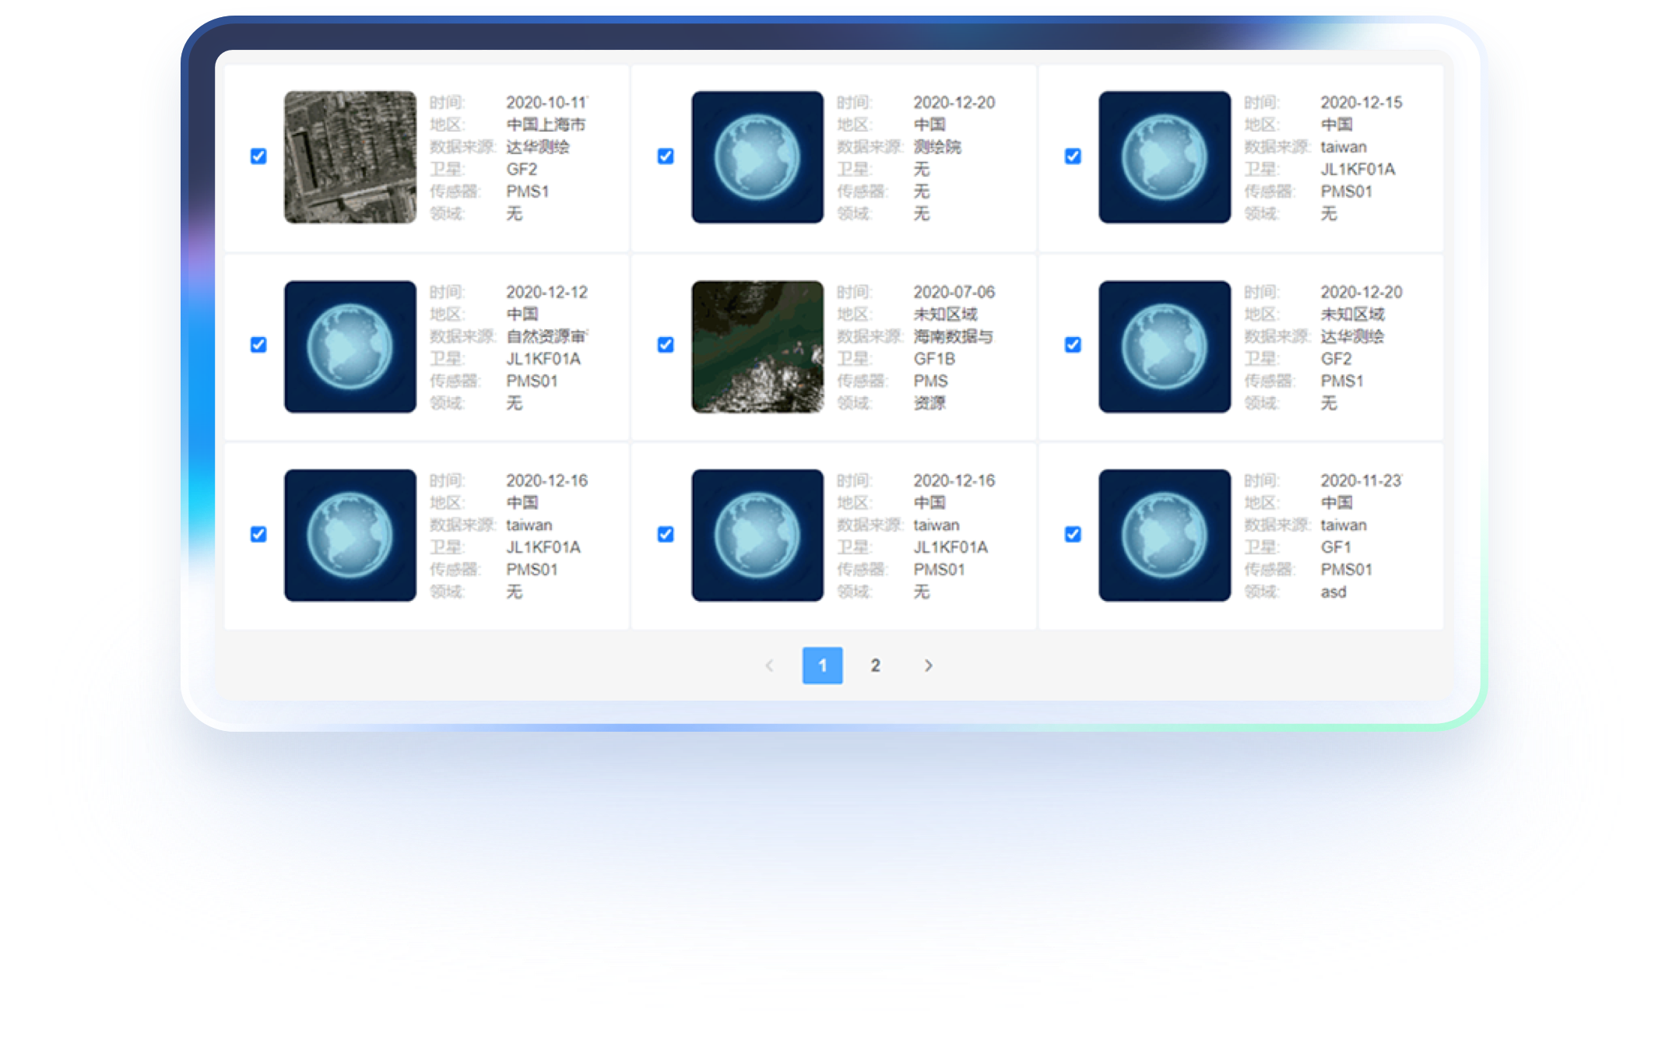Toggle checkbox for 2020-12-12 自然资源 entry
Viewport: 1669px width, 1040px height.
258,345
